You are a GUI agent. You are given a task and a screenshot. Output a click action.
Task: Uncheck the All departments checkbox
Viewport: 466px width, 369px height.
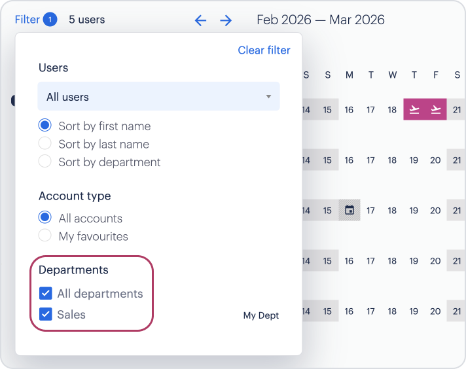(45, 294)
